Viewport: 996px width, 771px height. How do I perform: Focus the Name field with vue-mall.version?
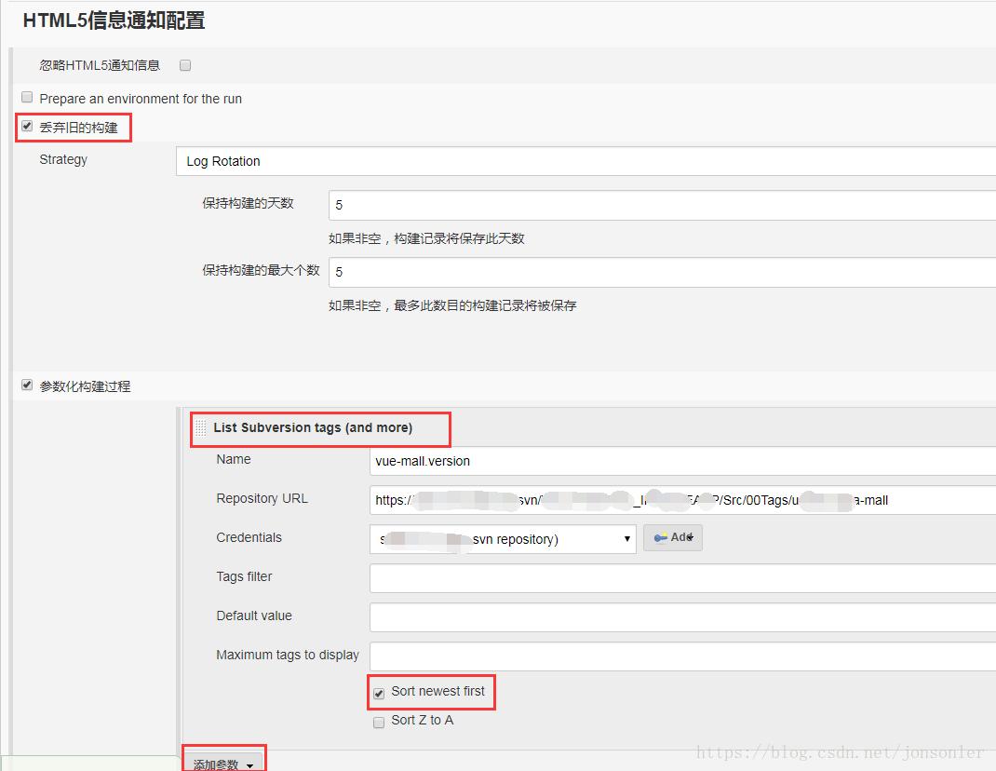click(x=681, y=460)
